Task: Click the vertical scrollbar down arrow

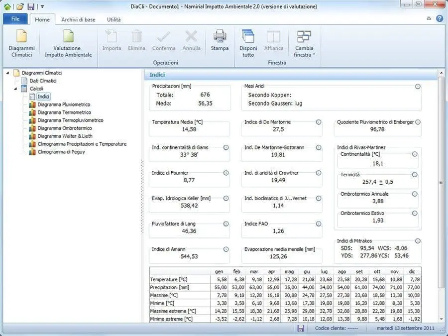Action: (x=441, y=319)
